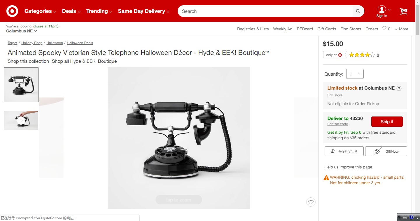
Task: Open the Same Day Delivery menu
Action: coord(144,11)
